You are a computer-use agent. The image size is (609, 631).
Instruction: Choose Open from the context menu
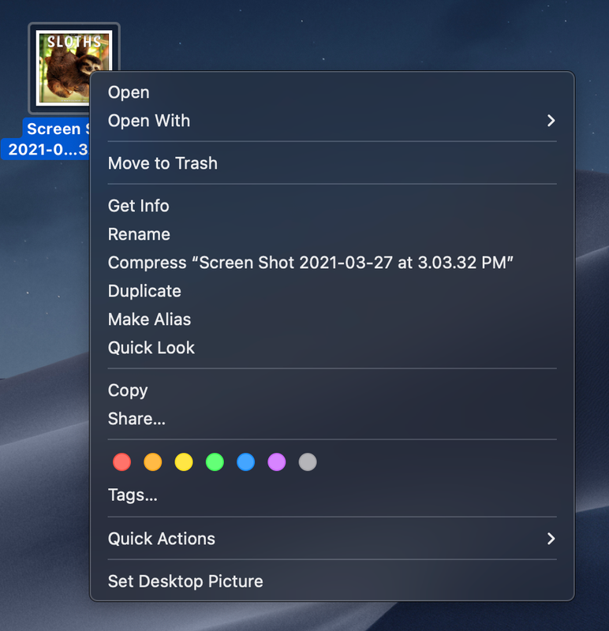pos(129,92)
